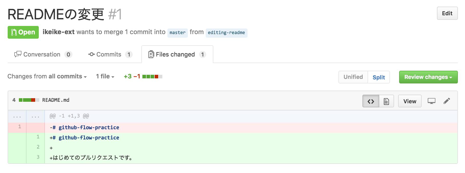
Task: Expand the 'Changes from all commits' dropdown
Action: 47,76
